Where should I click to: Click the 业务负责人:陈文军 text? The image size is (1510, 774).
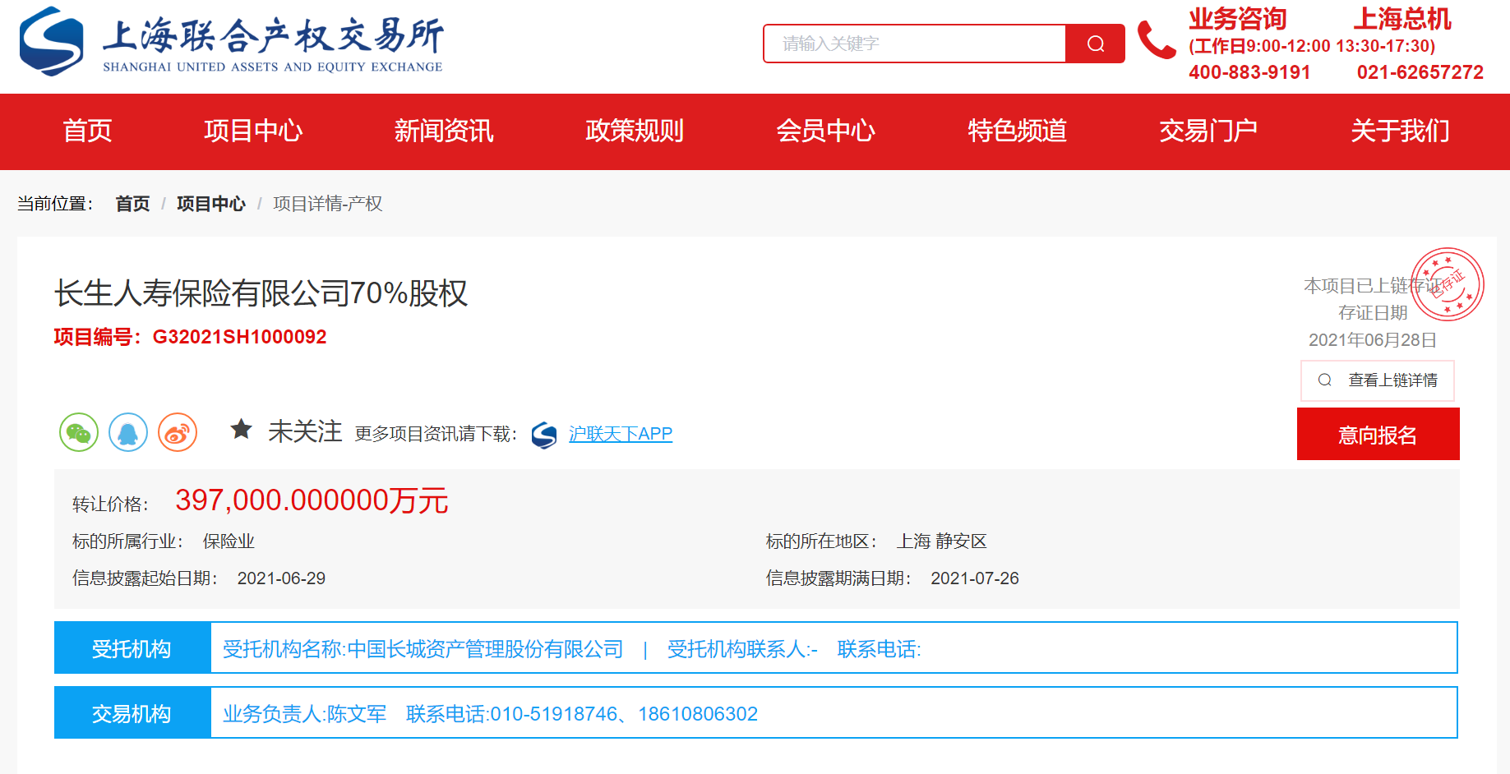(304, 714)
